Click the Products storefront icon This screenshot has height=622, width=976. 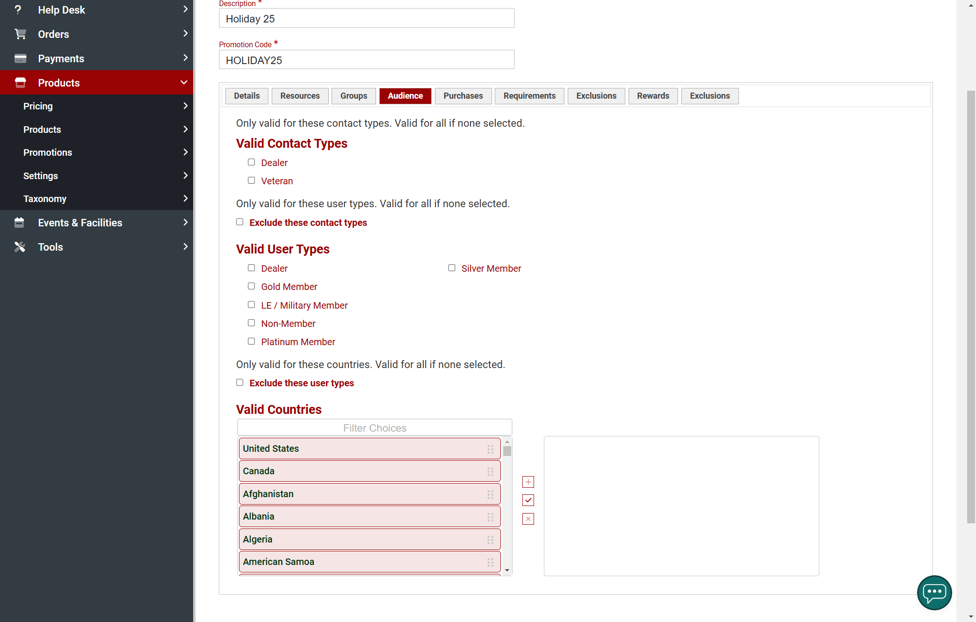(x=20, y=83)
